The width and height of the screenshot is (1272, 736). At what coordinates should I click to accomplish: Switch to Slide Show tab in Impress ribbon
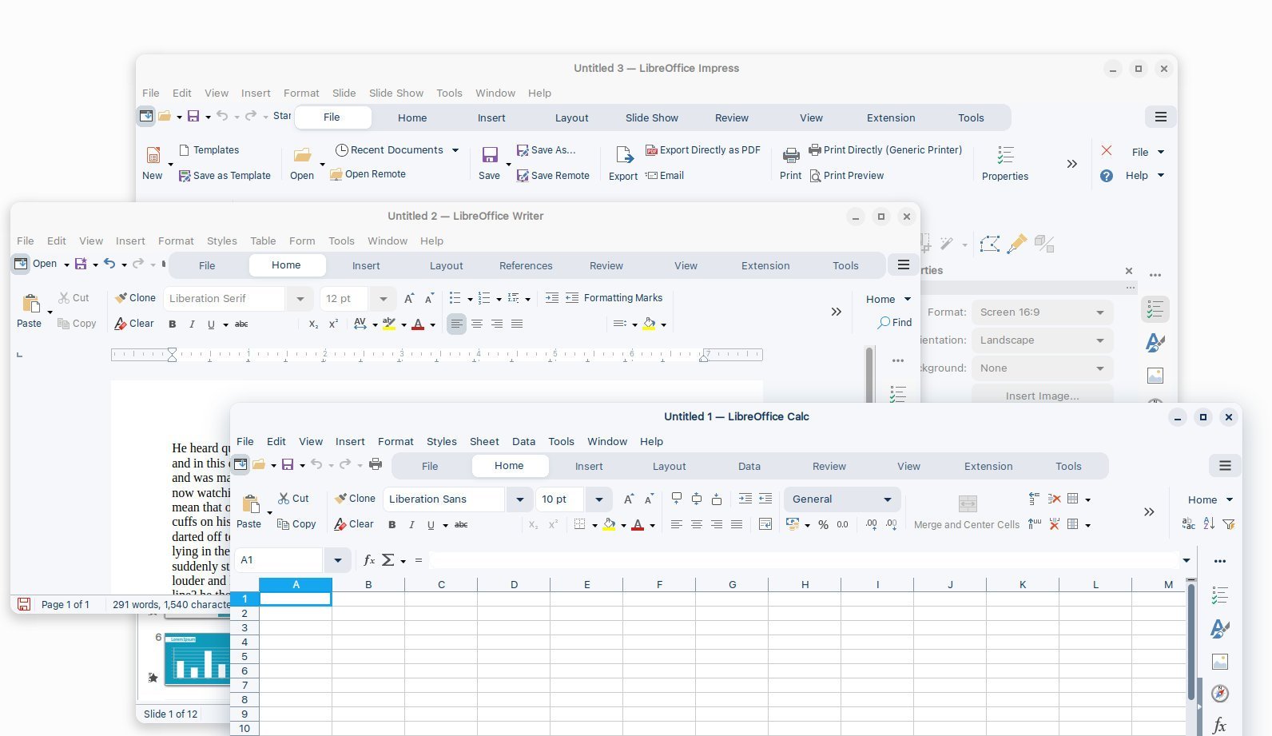click(x=651, y=118)
